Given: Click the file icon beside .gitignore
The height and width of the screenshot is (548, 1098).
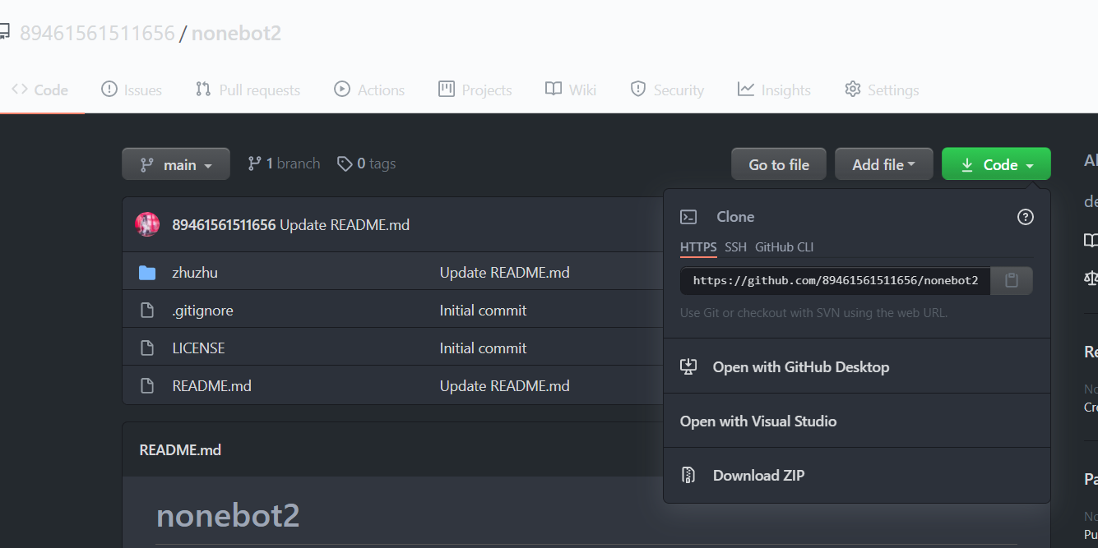Looking at the screenshot, I should (x=147, y=311).
